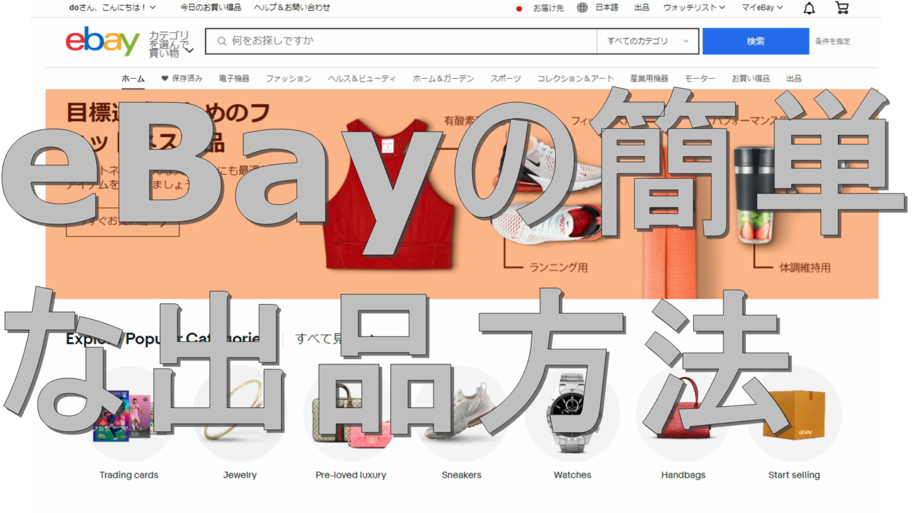Open the 電子機器 category menu
Image resolution: width=912 pixels, height=513 pixels.
(x=234, y=78)
